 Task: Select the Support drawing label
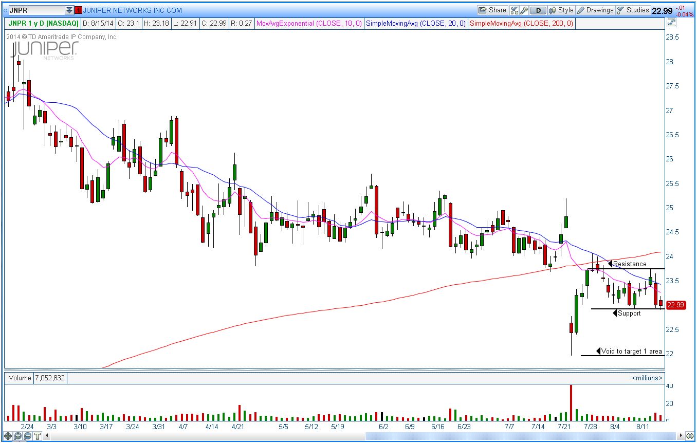pyautogui.click(x=629, y=313)
